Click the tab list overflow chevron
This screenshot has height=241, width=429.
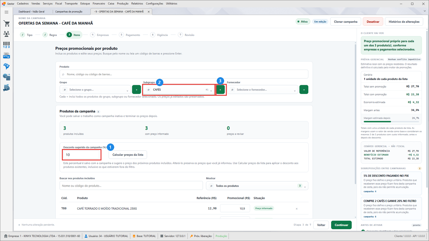coord(424,11)
